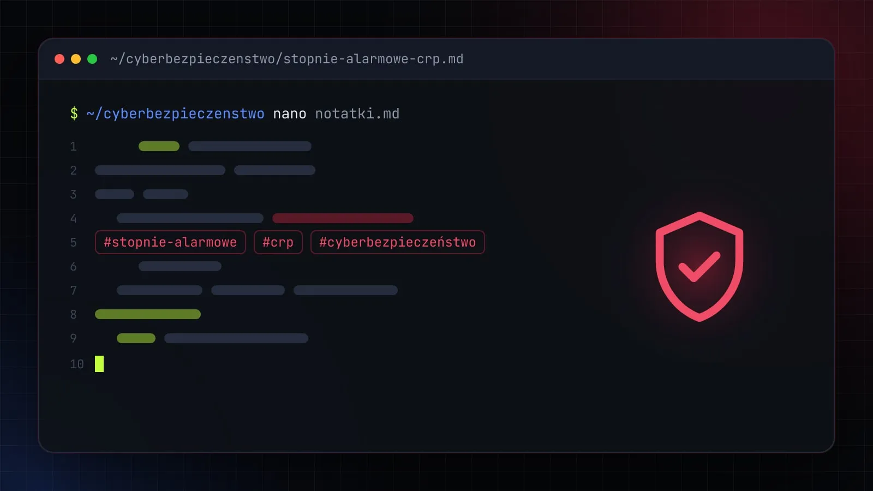The height and width of the screenshot is (491, 873).
Task: Select the #crp tag
Action: (278, 242)
